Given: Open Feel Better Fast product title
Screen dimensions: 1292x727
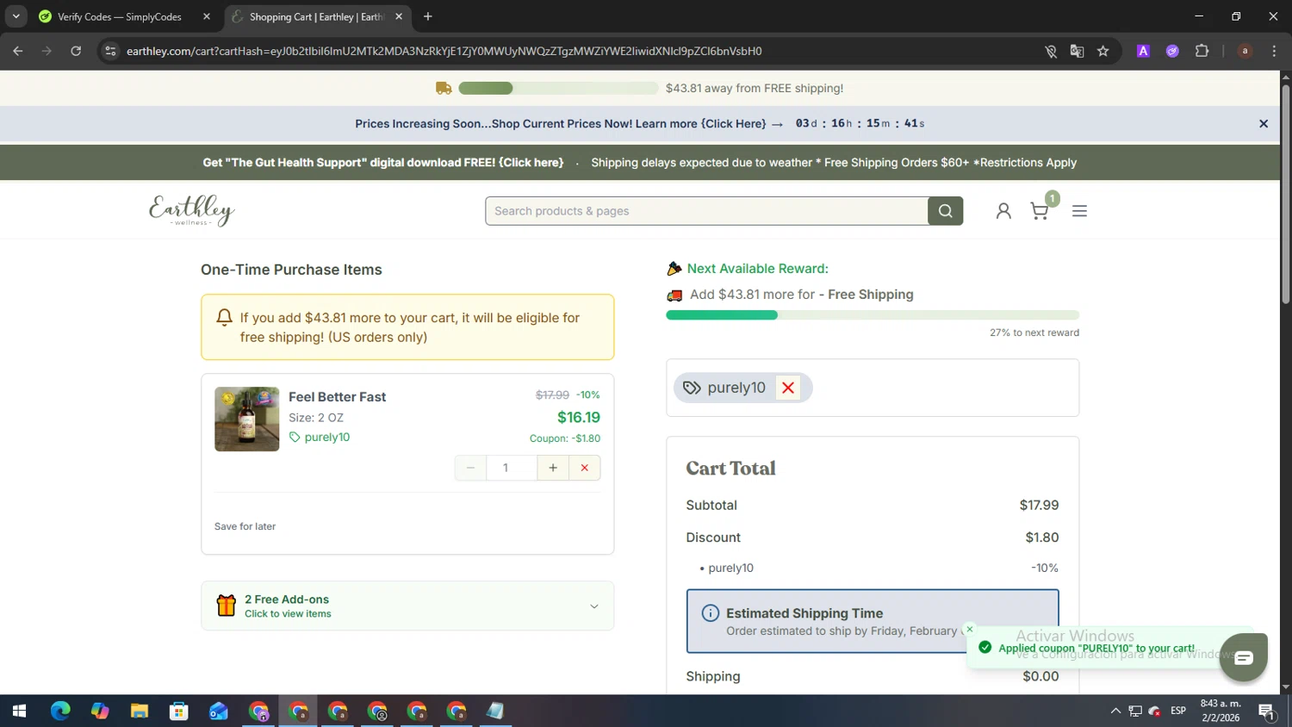Looking at the screenshot, I should pos(337,397).
